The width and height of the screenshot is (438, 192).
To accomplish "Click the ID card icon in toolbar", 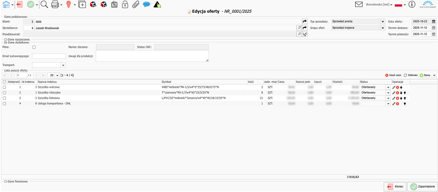I will pos(114,4).
